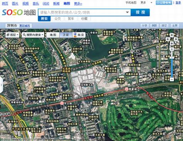The image size is (183, 141).
Task: Switch to 卫星 satellite view
Action: 66,35
